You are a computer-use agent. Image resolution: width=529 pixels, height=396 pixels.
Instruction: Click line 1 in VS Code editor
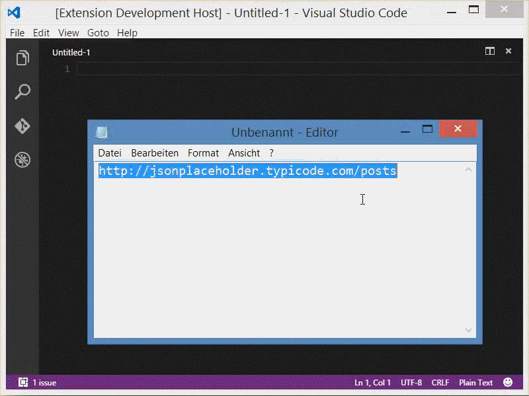coord(299,69)
